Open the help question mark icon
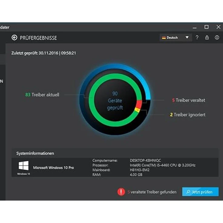This screenshot has width=223, height=223. 197,38
